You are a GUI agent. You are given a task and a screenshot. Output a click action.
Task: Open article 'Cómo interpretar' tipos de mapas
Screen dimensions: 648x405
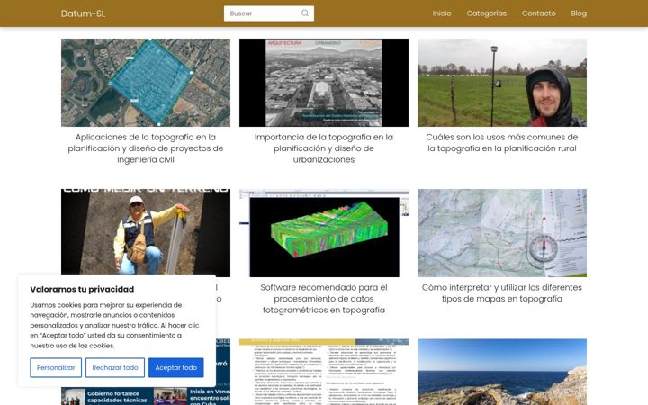coord(501,293)
